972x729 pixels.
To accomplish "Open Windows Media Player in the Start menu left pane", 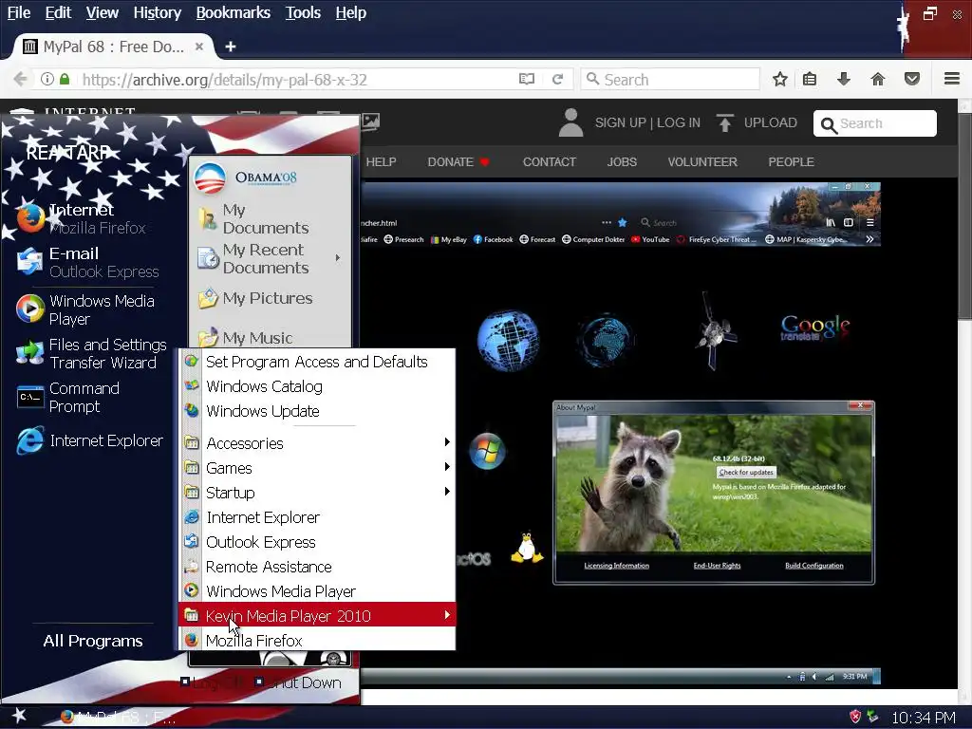I will [86, 309].
